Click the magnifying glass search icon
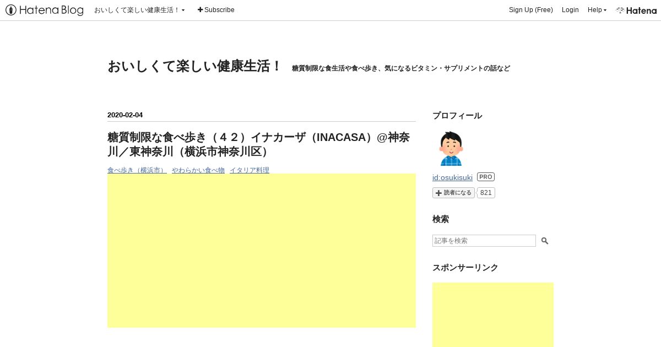661x347 pixels. [545, 241]
